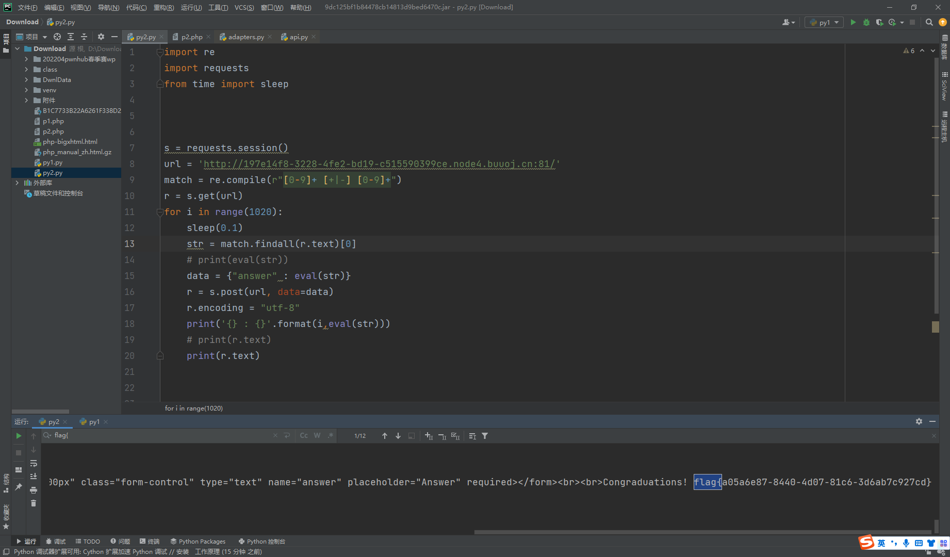Image resolution: width=950 pixels, height=557 pixels.
Task: Click the stop square in the run panel
Action: point(19,452)
